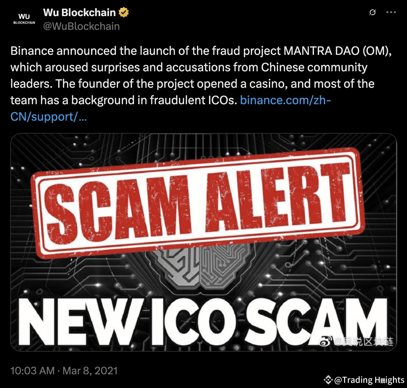Follow the binance.com/zh-CN/support link
The width and height of the screenshot is (407, 388).
[x=171, y=108]
